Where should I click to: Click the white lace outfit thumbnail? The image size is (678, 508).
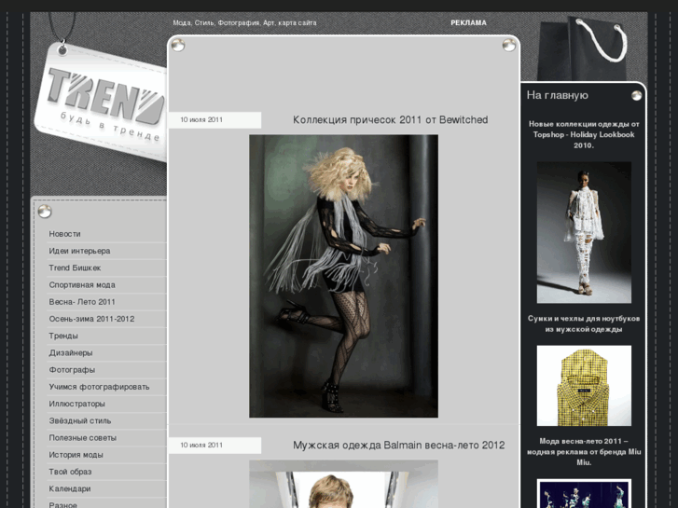(x=584, y=233)
